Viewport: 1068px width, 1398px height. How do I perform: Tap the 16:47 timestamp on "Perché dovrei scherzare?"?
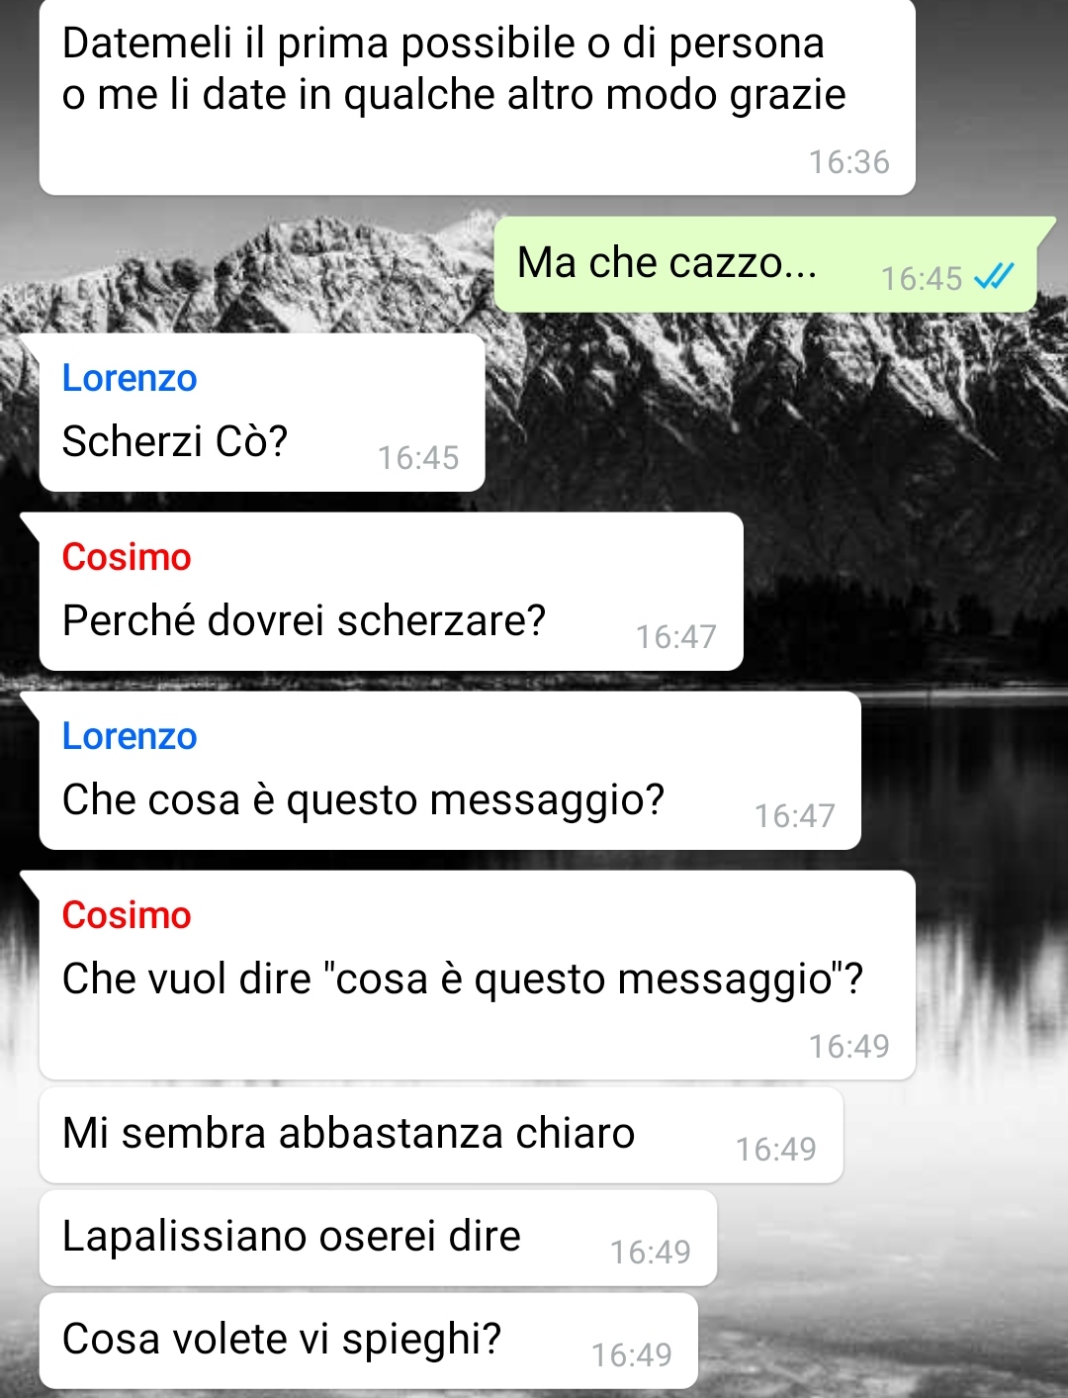[x=676, y=637]
